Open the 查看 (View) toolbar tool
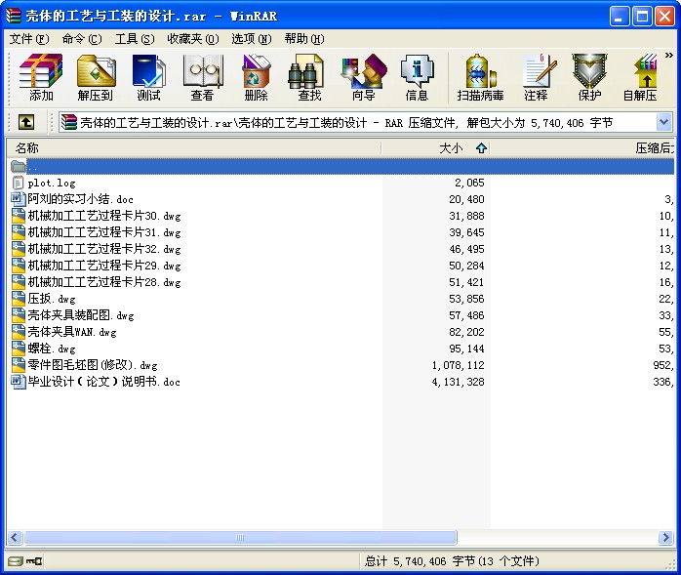The height and width of the screenshot is (575, 681). coord(202,78)
